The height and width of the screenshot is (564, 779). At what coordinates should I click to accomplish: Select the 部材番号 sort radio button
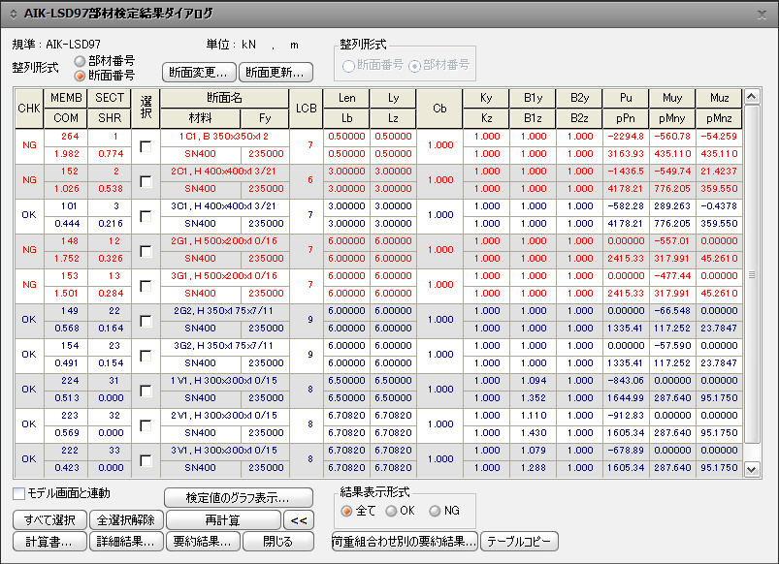[80, 61]
